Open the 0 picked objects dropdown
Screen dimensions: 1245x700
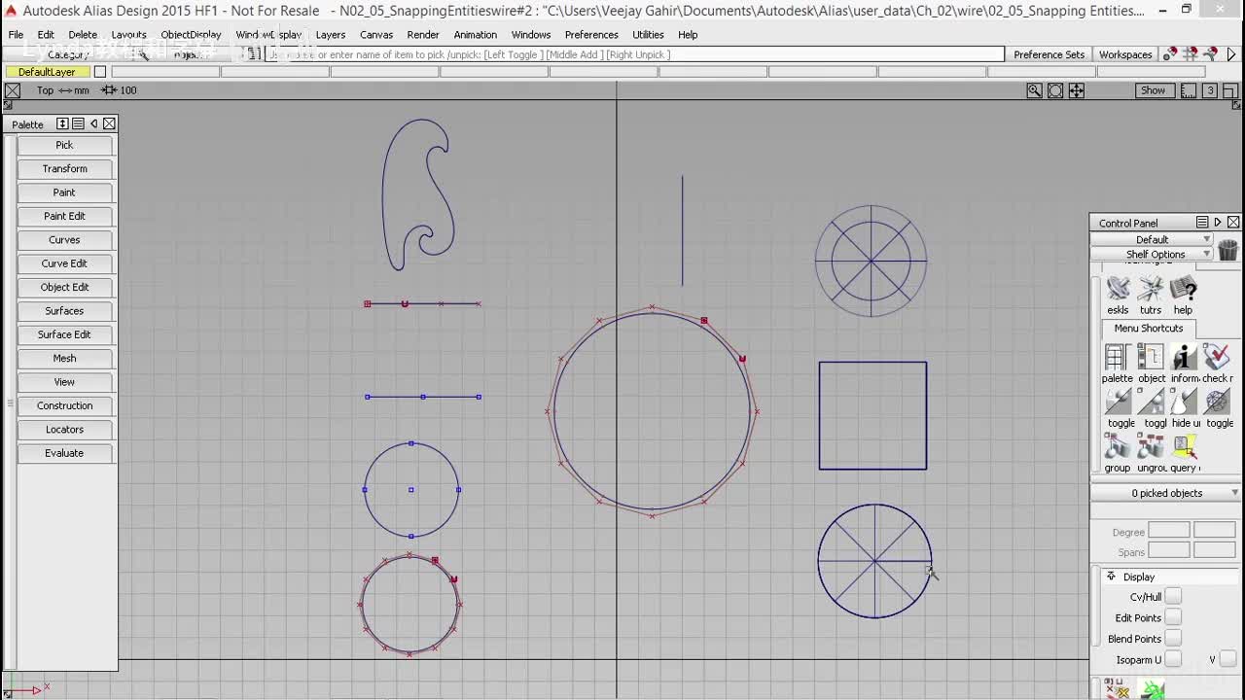1167,493
